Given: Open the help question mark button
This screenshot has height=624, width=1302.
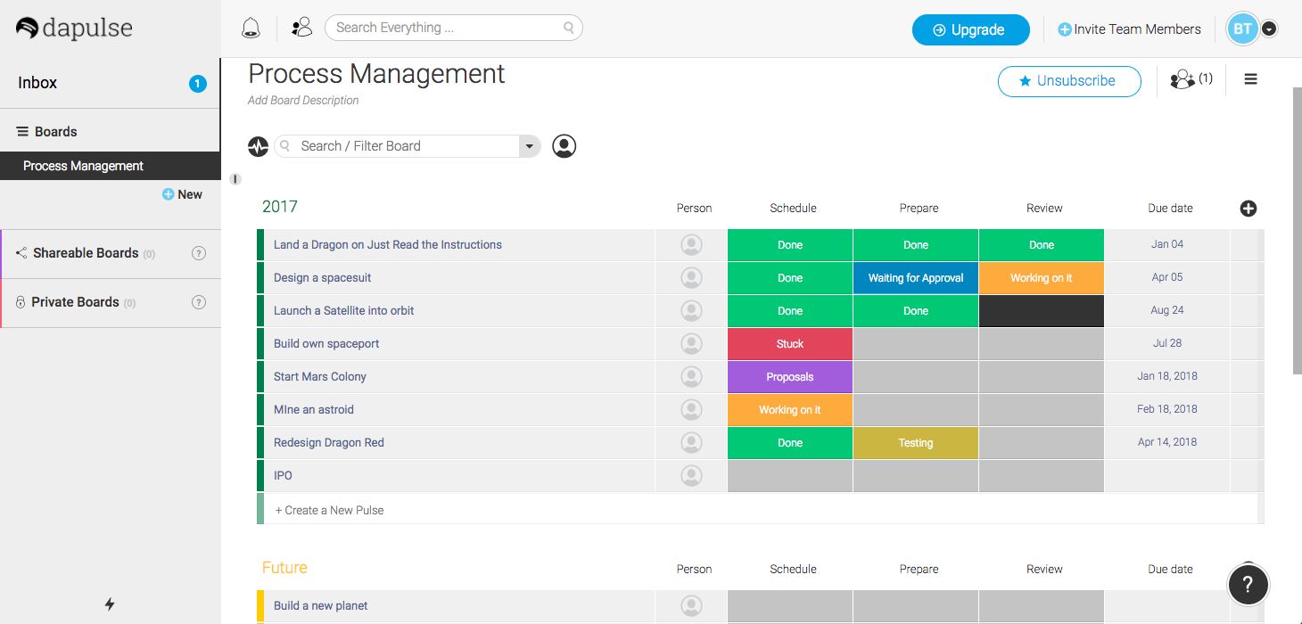Looking at the screenshot, I should click(x=1248, y=585).
